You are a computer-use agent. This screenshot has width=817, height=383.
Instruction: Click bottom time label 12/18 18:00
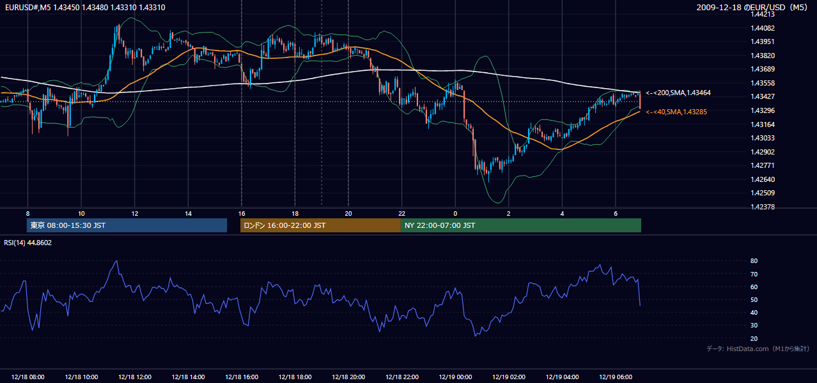pyautogui.click(x=295, y=377)
